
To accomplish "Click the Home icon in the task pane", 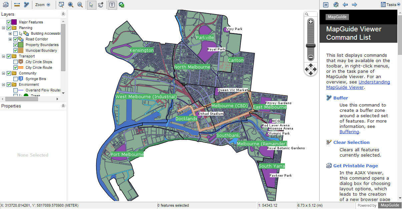I will pos(336,5).
